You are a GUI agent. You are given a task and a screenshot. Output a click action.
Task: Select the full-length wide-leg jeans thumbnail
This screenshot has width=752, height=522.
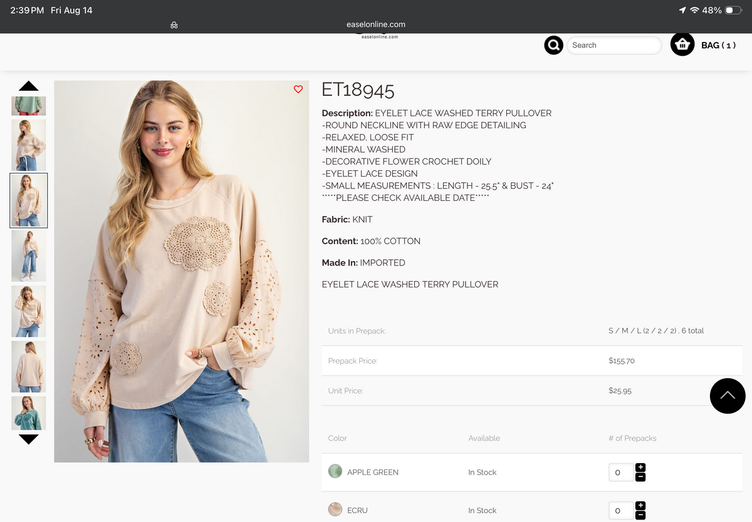click(x=29, y=256)
